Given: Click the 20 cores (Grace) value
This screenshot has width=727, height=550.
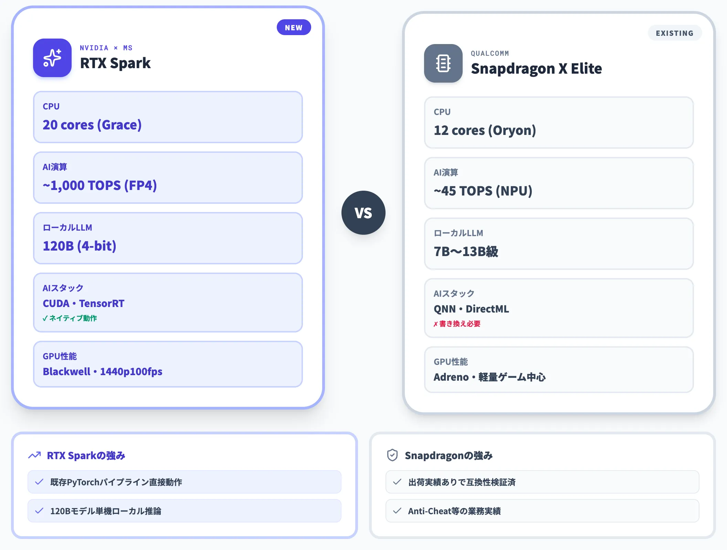Looking at the screenshot, I should pos(92,125).
